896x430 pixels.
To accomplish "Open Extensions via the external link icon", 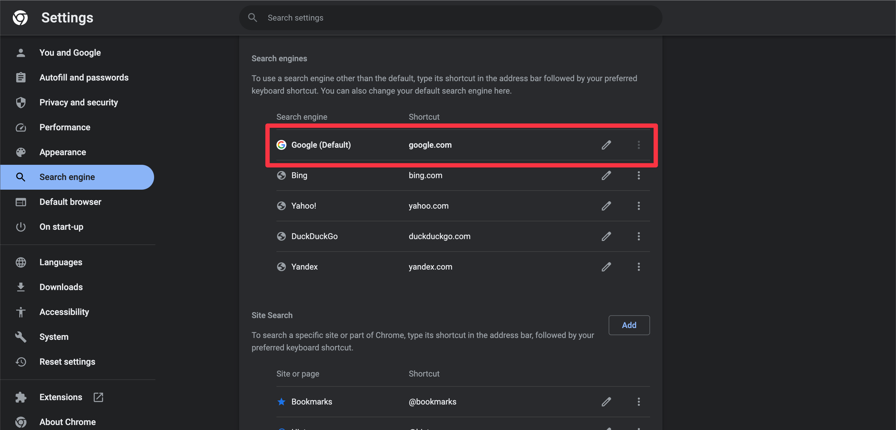I will click(98, 397).
